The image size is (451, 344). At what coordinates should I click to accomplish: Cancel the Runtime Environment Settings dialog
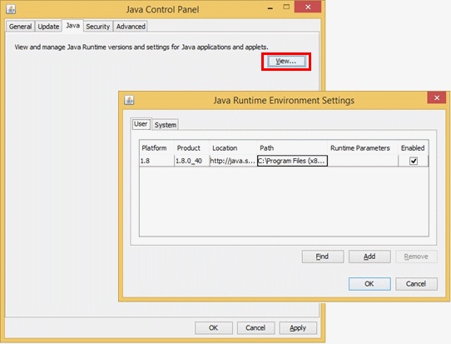(416, 284)
